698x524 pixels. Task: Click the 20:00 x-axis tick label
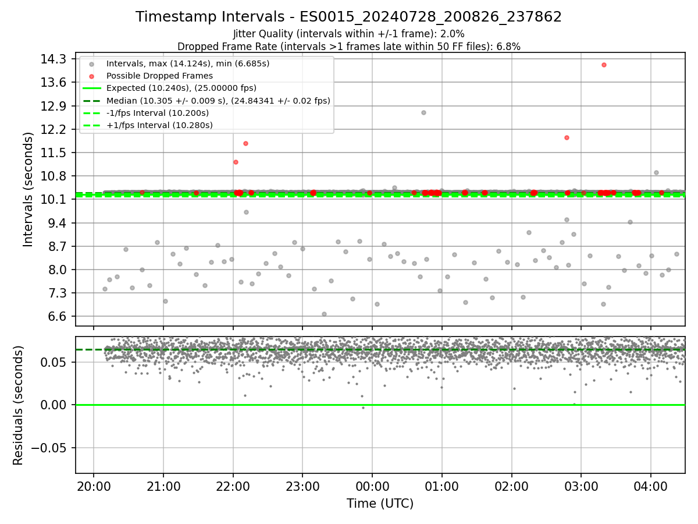coord(94,486)
